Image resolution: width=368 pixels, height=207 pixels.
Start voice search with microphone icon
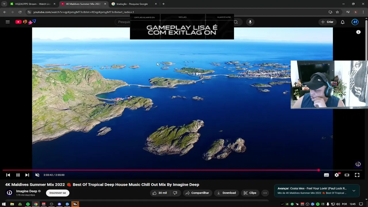(x=250, y=22)
